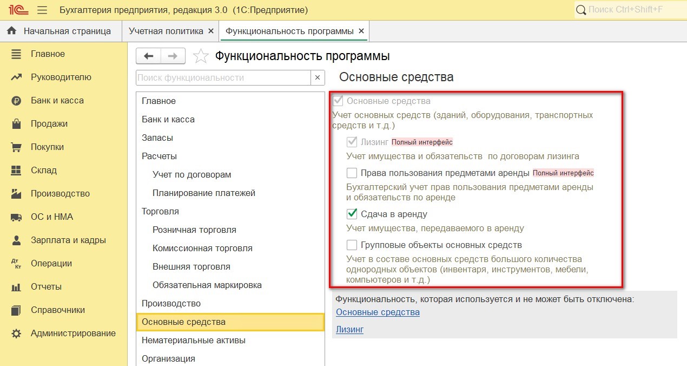Open the Основные средства hyperlink
The width and height of the screenshot is (687, 366).
coord(378,312)
